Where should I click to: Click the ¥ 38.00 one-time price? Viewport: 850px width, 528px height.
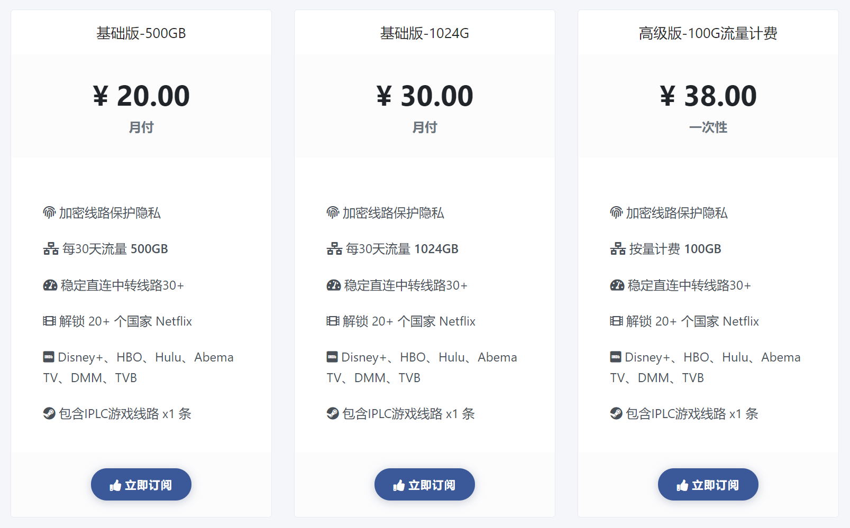(x=708, y=96)
